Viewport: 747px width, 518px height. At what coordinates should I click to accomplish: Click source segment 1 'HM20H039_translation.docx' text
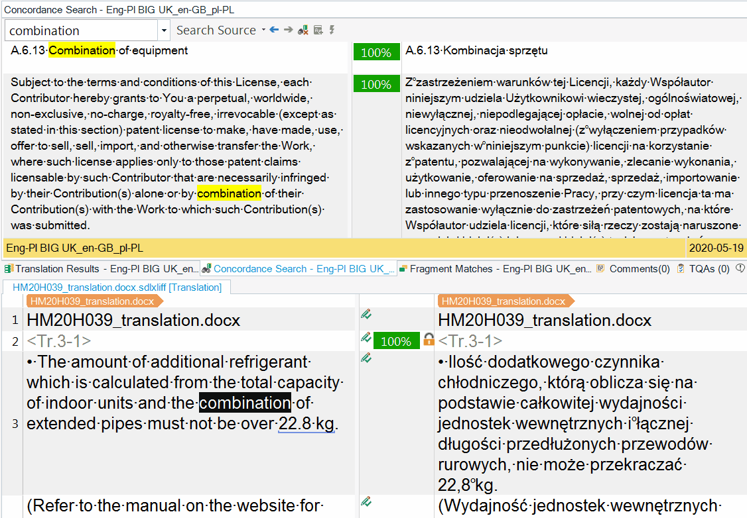coord(133,320)
